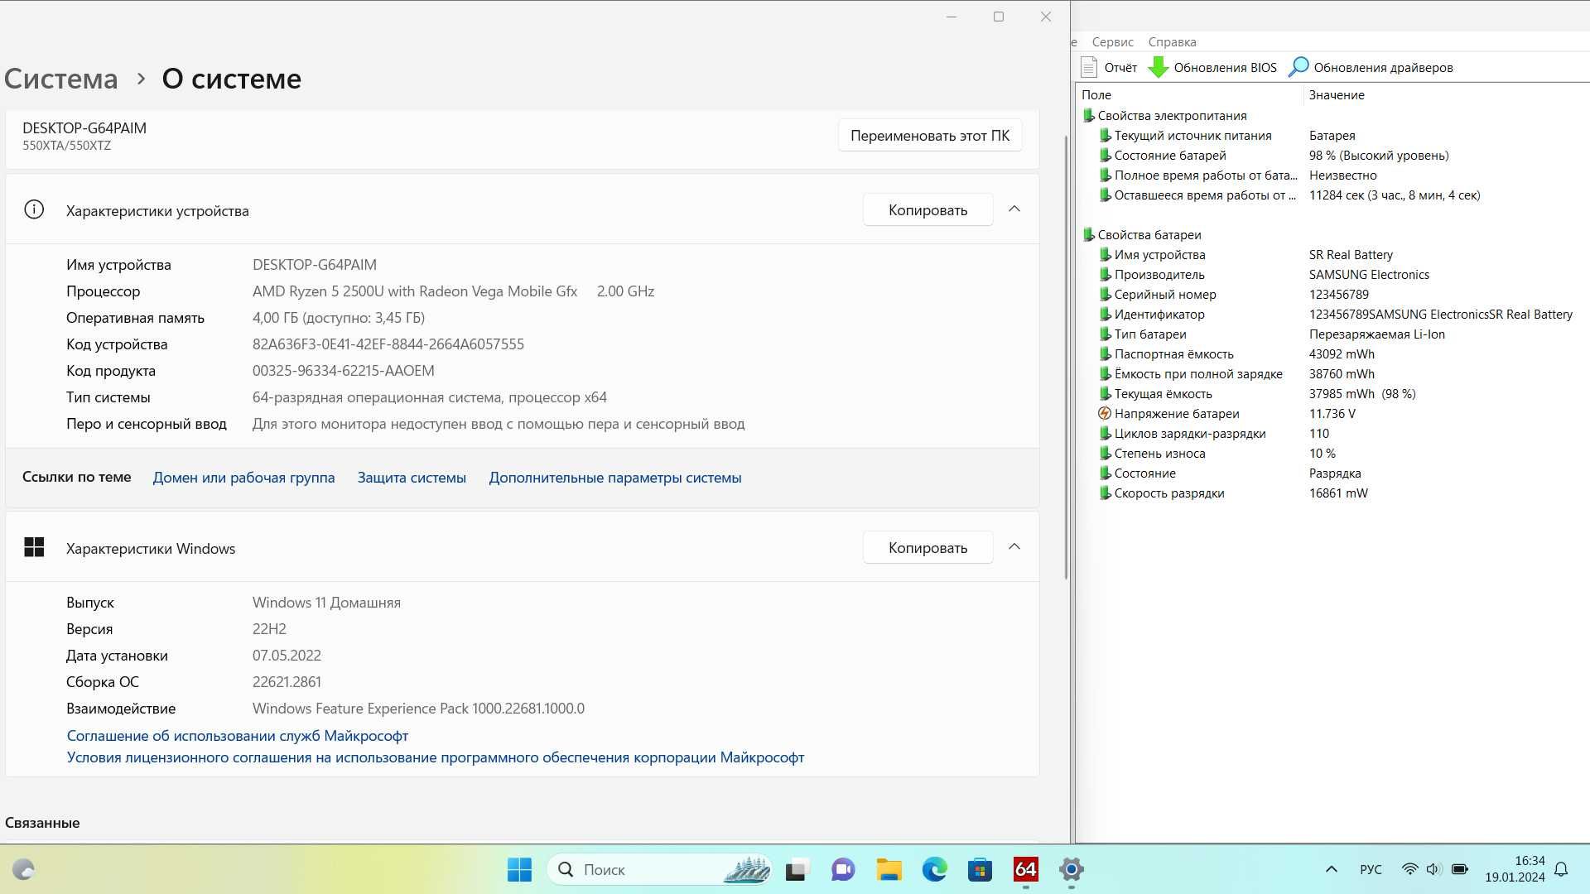Copy device specifications with Копировать button
The width and height of the screenshot is (1590, 894).
927,210
